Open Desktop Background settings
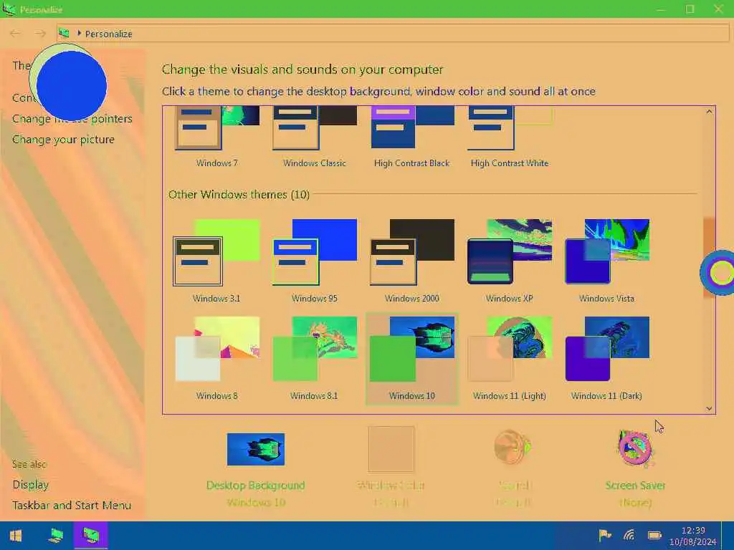 point(256,468)
